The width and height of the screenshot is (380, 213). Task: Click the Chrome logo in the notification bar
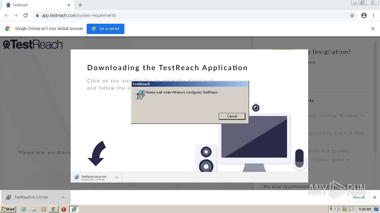pyautogui.click(x=8, y=29)
